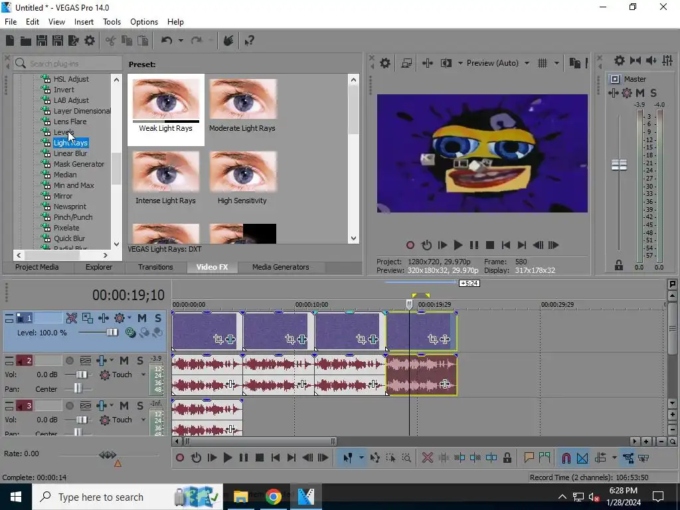Open the Insert menu
Viewport: 680px width, 510px height.
[84, 22]
